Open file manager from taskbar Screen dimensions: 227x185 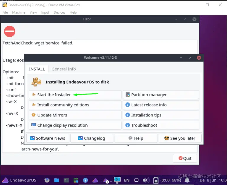57,180
